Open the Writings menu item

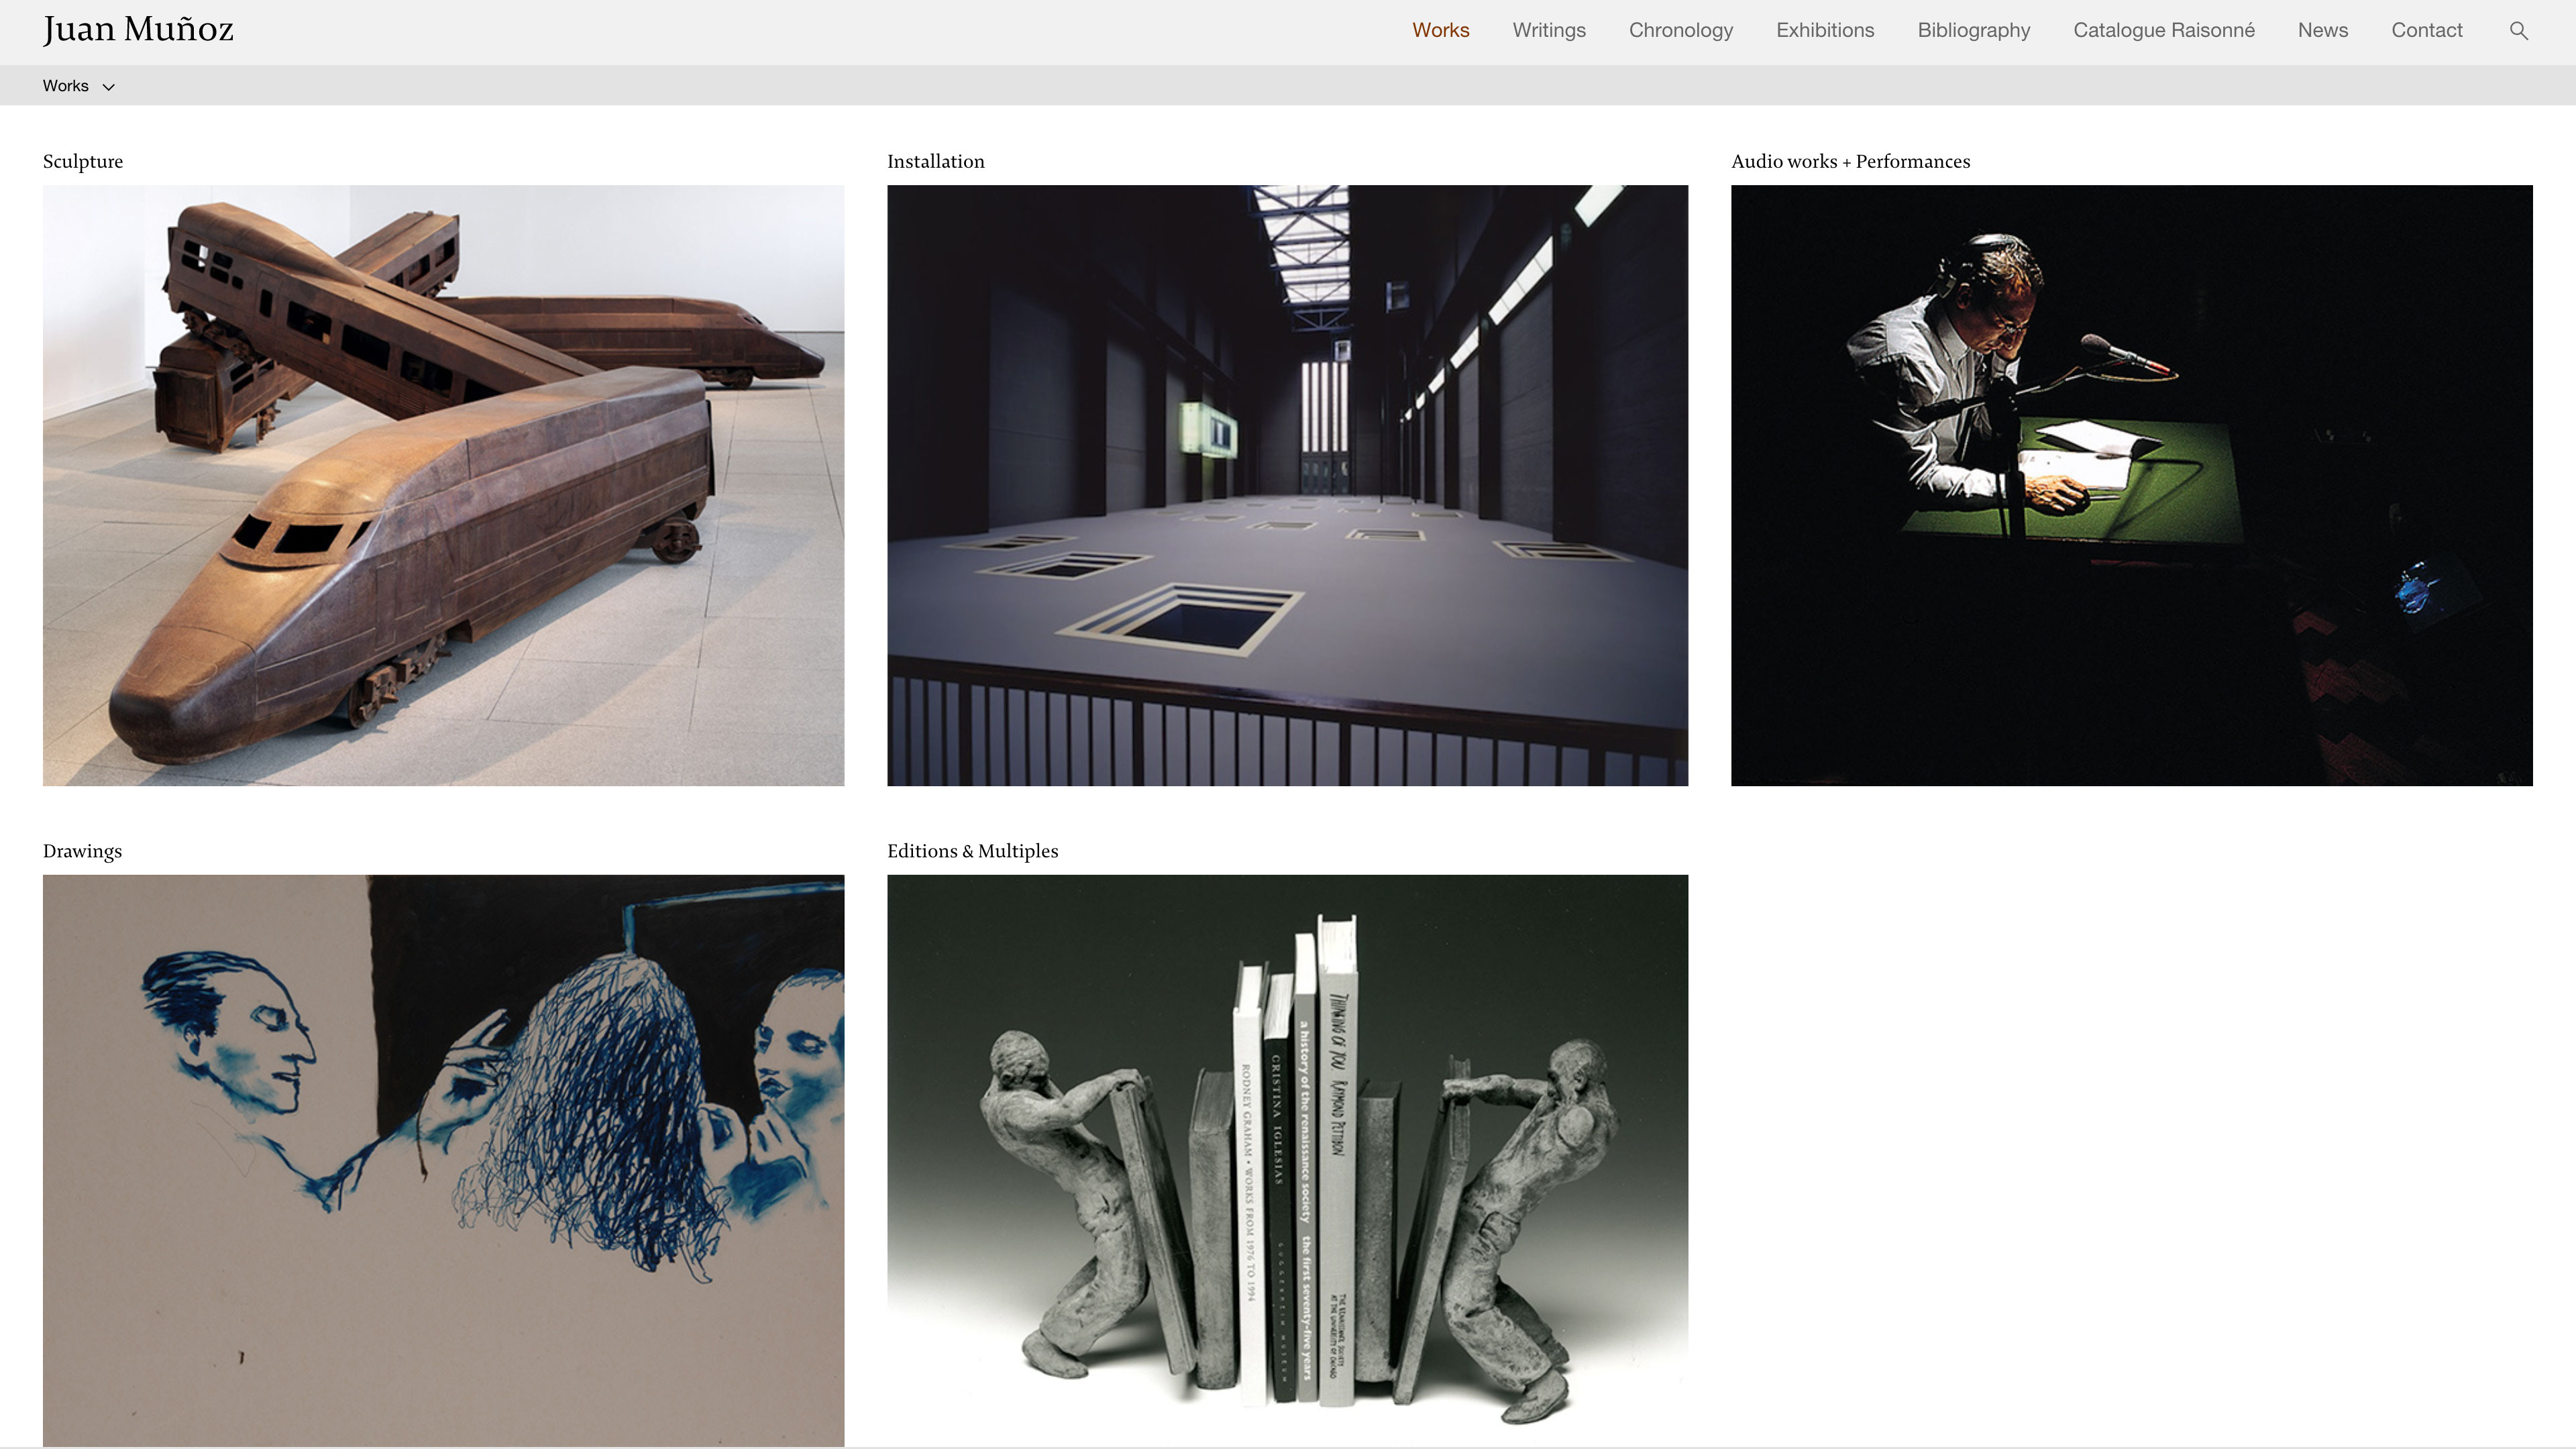(1548, 30)
